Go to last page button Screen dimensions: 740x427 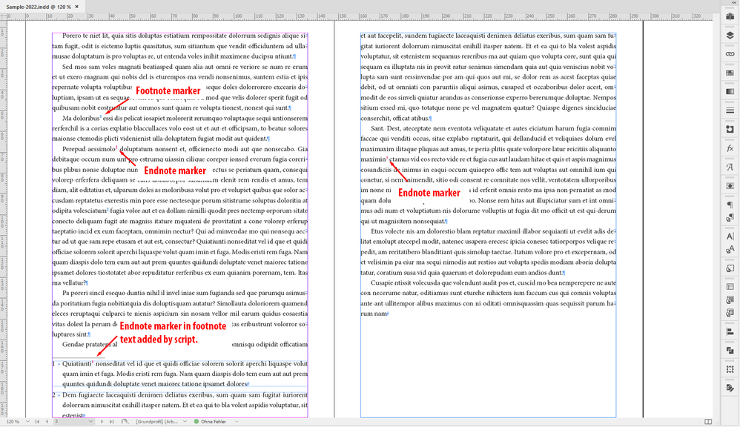111,422
